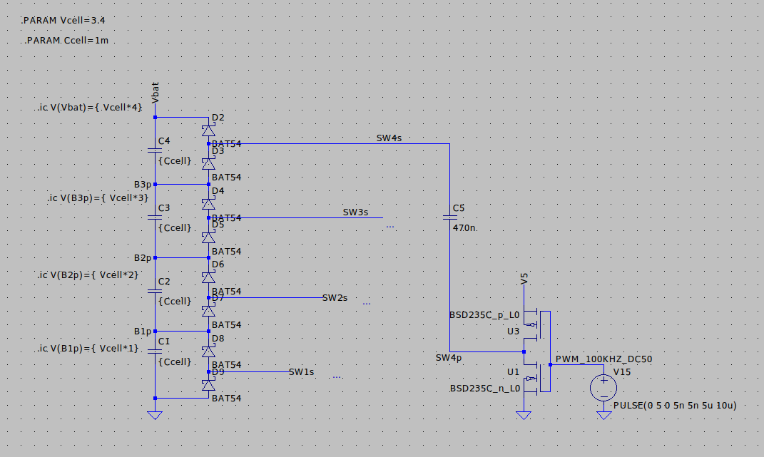Click the {Ccell} value under C4
This screenshot has width=764, height=457.
[175, 161]
